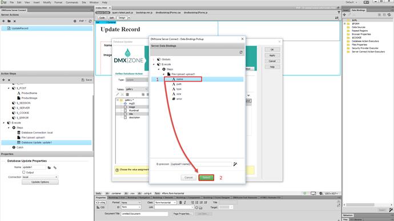The image size is (394, 221).
Task: Add a new server action with plus icon
Action: [x=3, y=21]
